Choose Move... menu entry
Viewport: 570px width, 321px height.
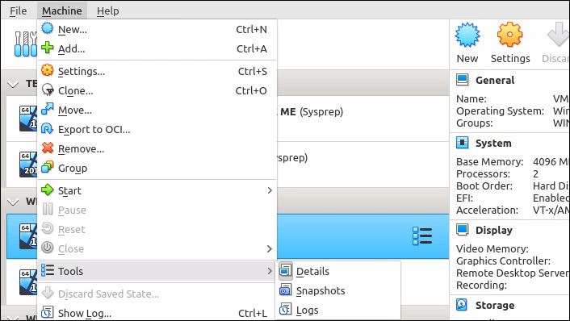point(157,110)
